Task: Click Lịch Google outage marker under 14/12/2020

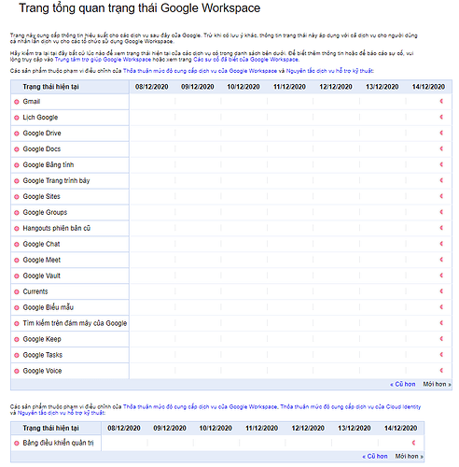Action: (441, 117)
